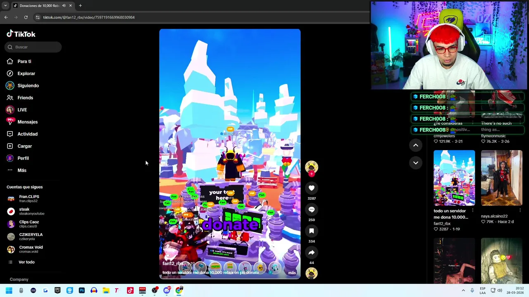Open Windows Start menu
Screen dimensions: 529x297
tap(9, 290)
